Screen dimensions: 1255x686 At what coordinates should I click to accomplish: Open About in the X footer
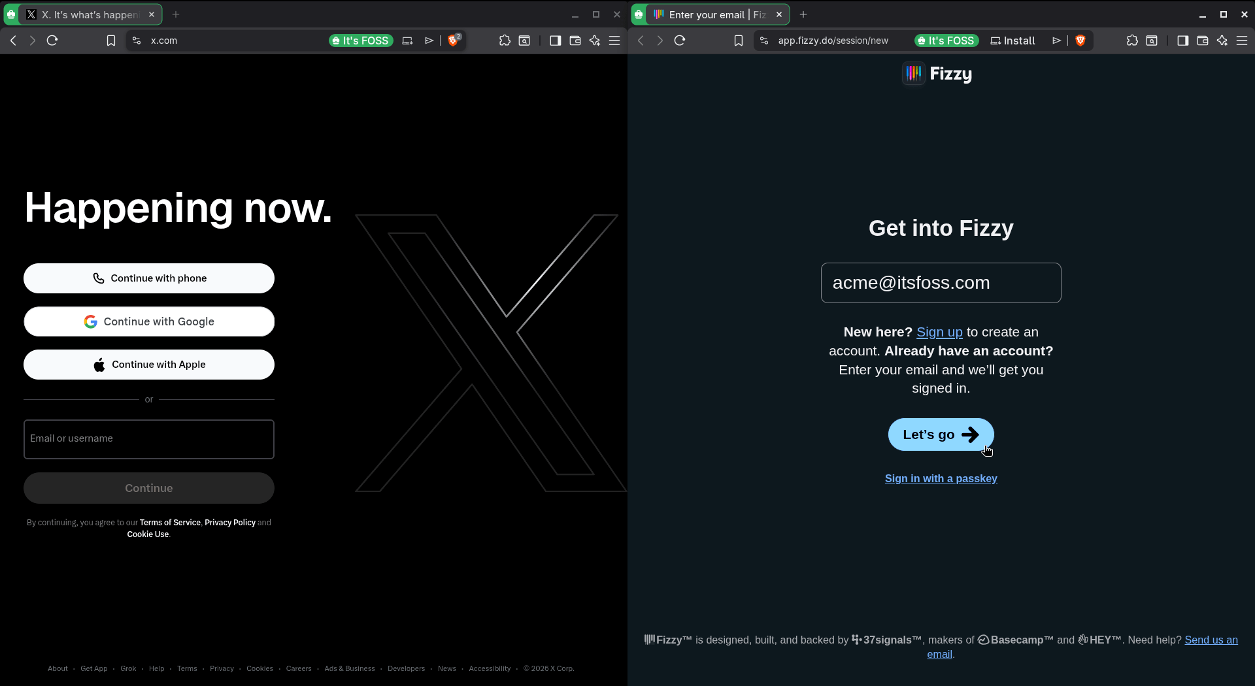click(58, 668)
